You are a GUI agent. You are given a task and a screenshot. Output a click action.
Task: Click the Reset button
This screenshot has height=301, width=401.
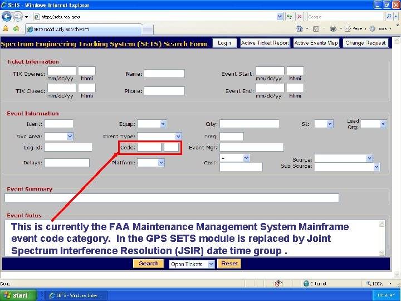pos(229,264)
